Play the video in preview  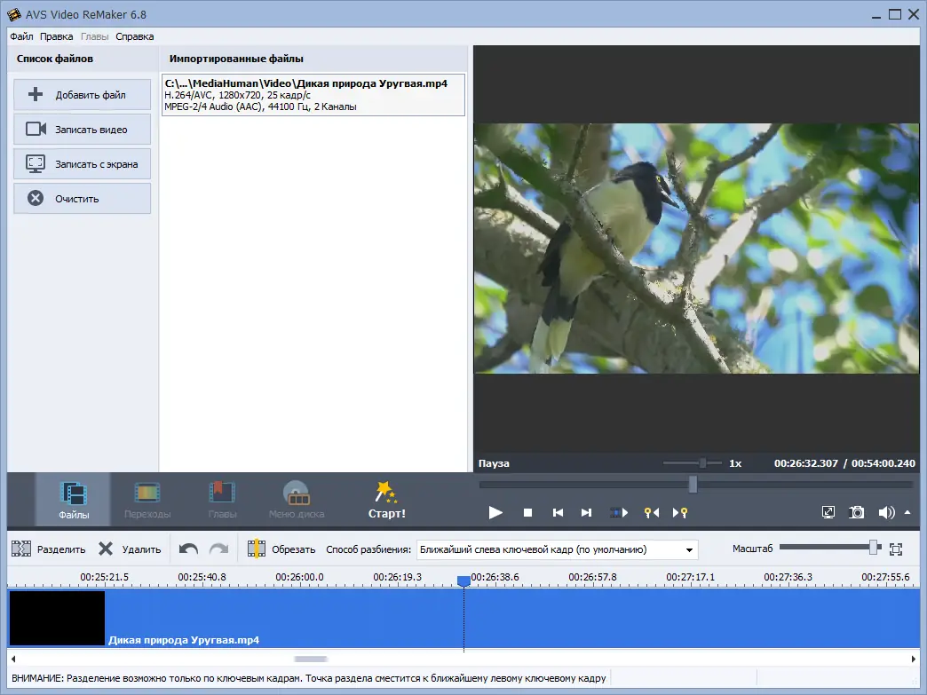pos(495,512)
